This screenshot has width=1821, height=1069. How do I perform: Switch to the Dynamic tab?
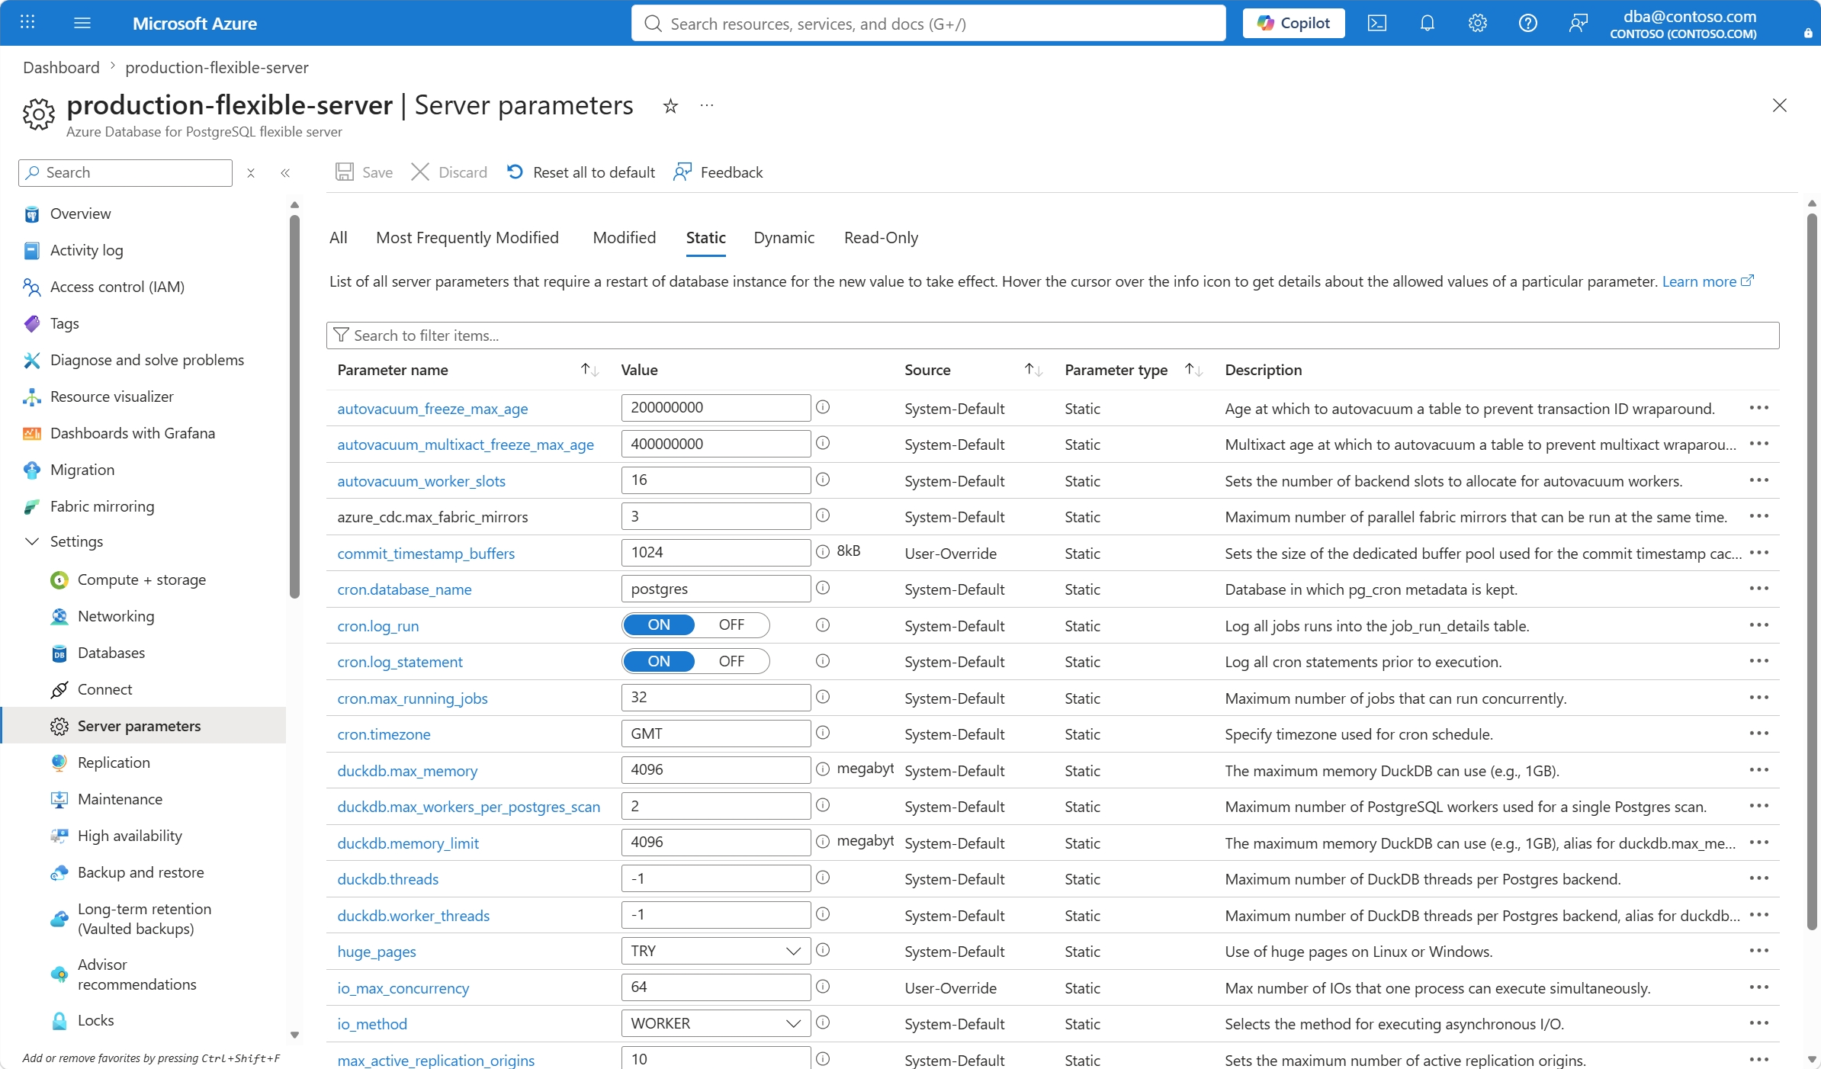[784, 238]
